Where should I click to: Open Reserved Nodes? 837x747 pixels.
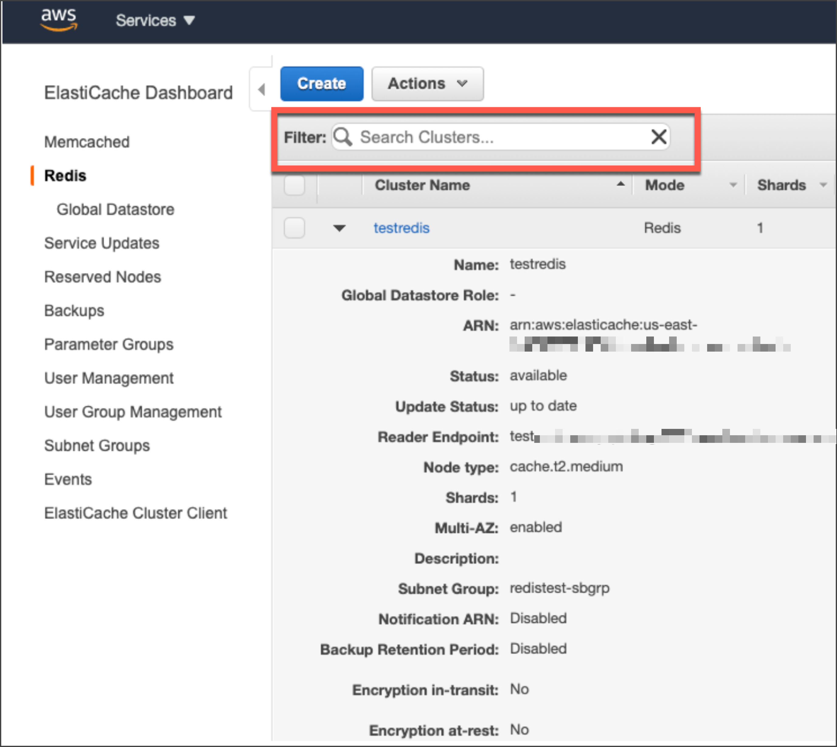click(102, 277)
